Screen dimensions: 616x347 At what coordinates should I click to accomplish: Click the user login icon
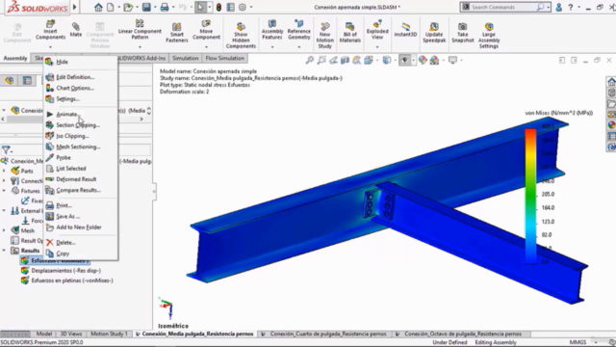point(558,7)
